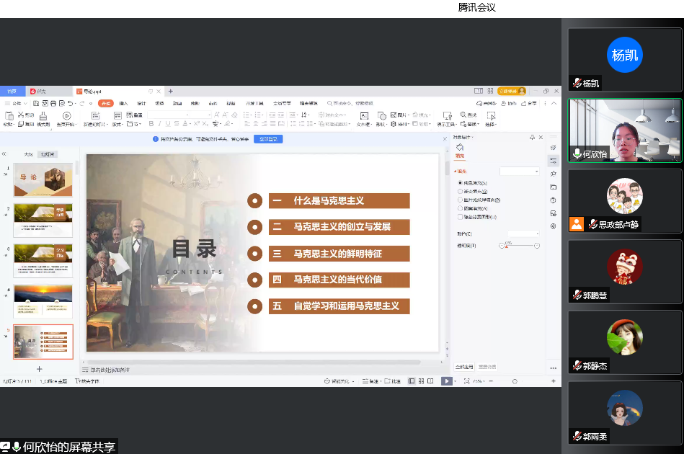
Task: Switch to the Outline tab in slide panel
Action: point(28,154)
